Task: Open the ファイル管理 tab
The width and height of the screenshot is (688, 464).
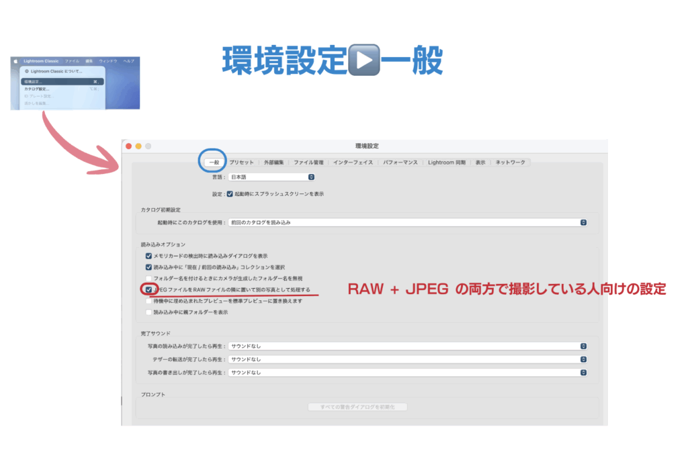Action: click(x=308, y=163)
